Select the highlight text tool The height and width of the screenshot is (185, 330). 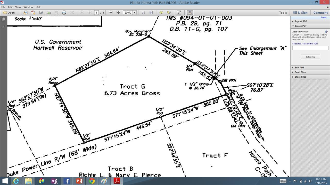coord(169,12)
